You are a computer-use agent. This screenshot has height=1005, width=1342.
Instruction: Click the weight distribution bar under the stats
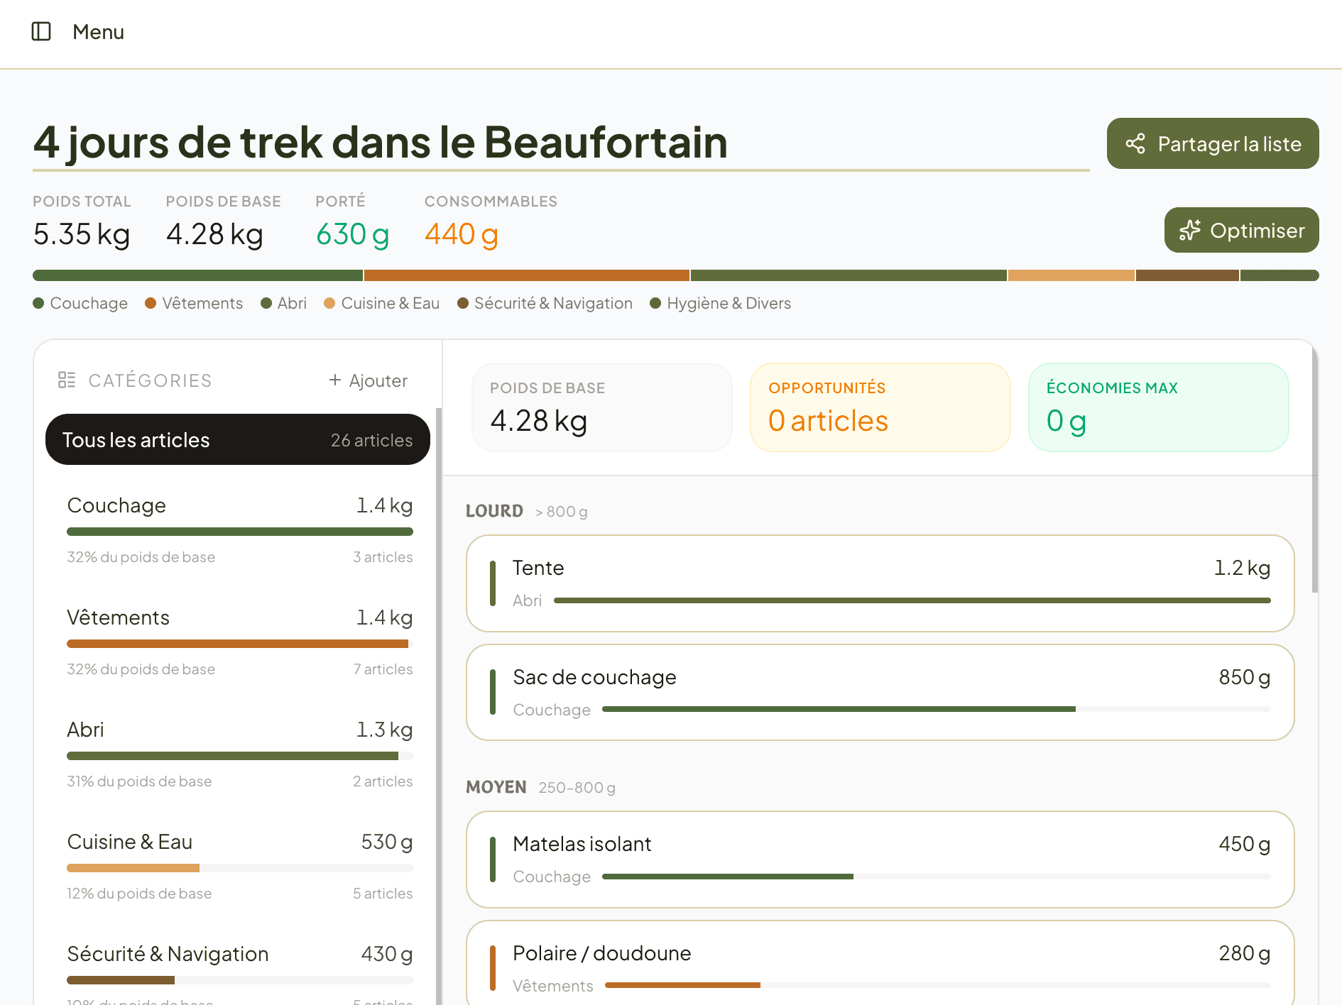point(675,275)
